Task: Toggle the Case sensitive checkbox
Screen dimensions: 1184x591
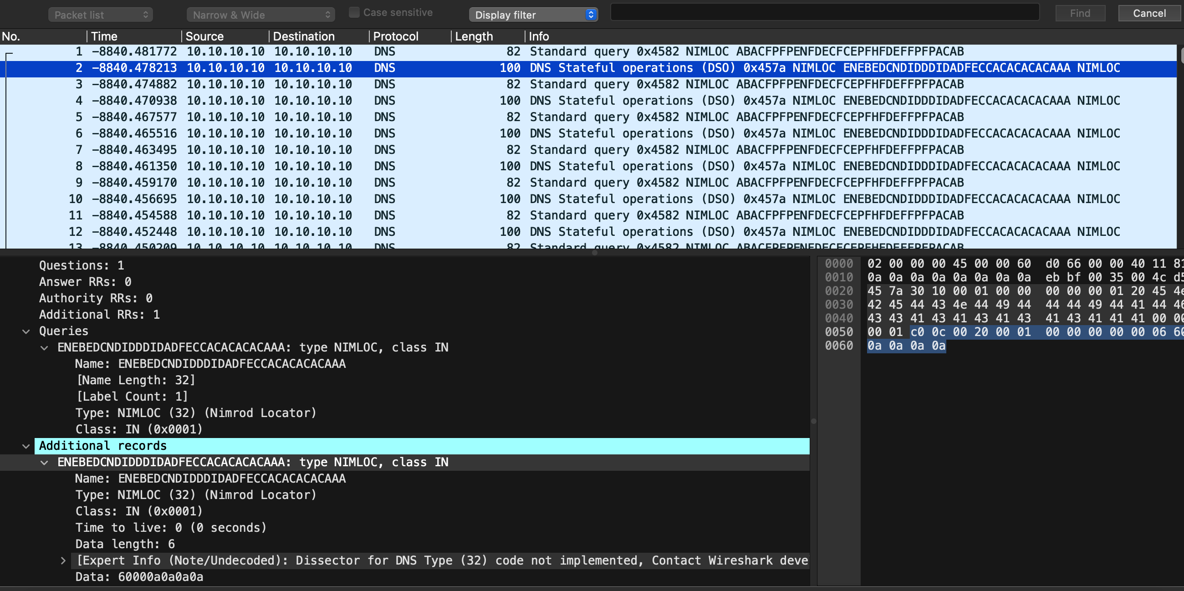Action: coord(354,12)
